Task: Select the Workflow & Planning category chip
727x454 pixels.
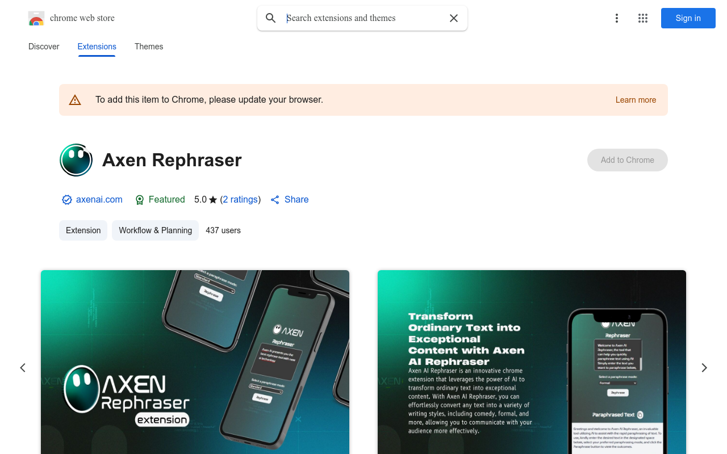Action: click(x=155, y=230)
